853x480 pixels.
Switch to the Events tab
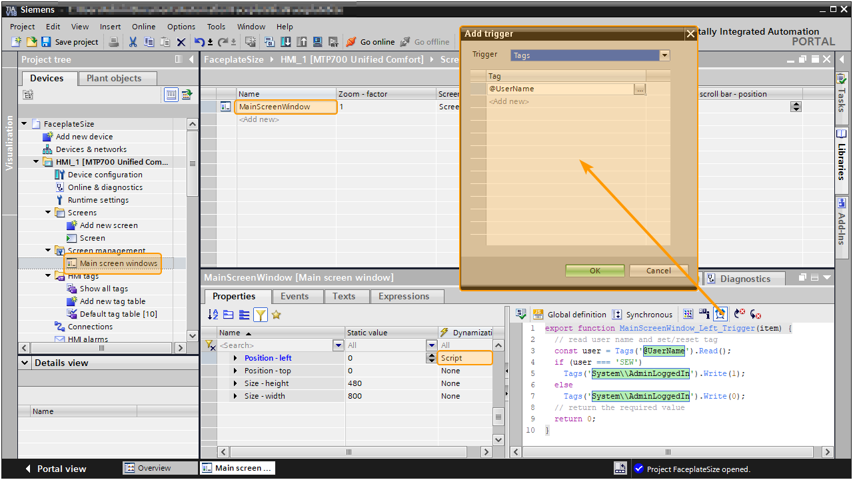pos(295,297)
